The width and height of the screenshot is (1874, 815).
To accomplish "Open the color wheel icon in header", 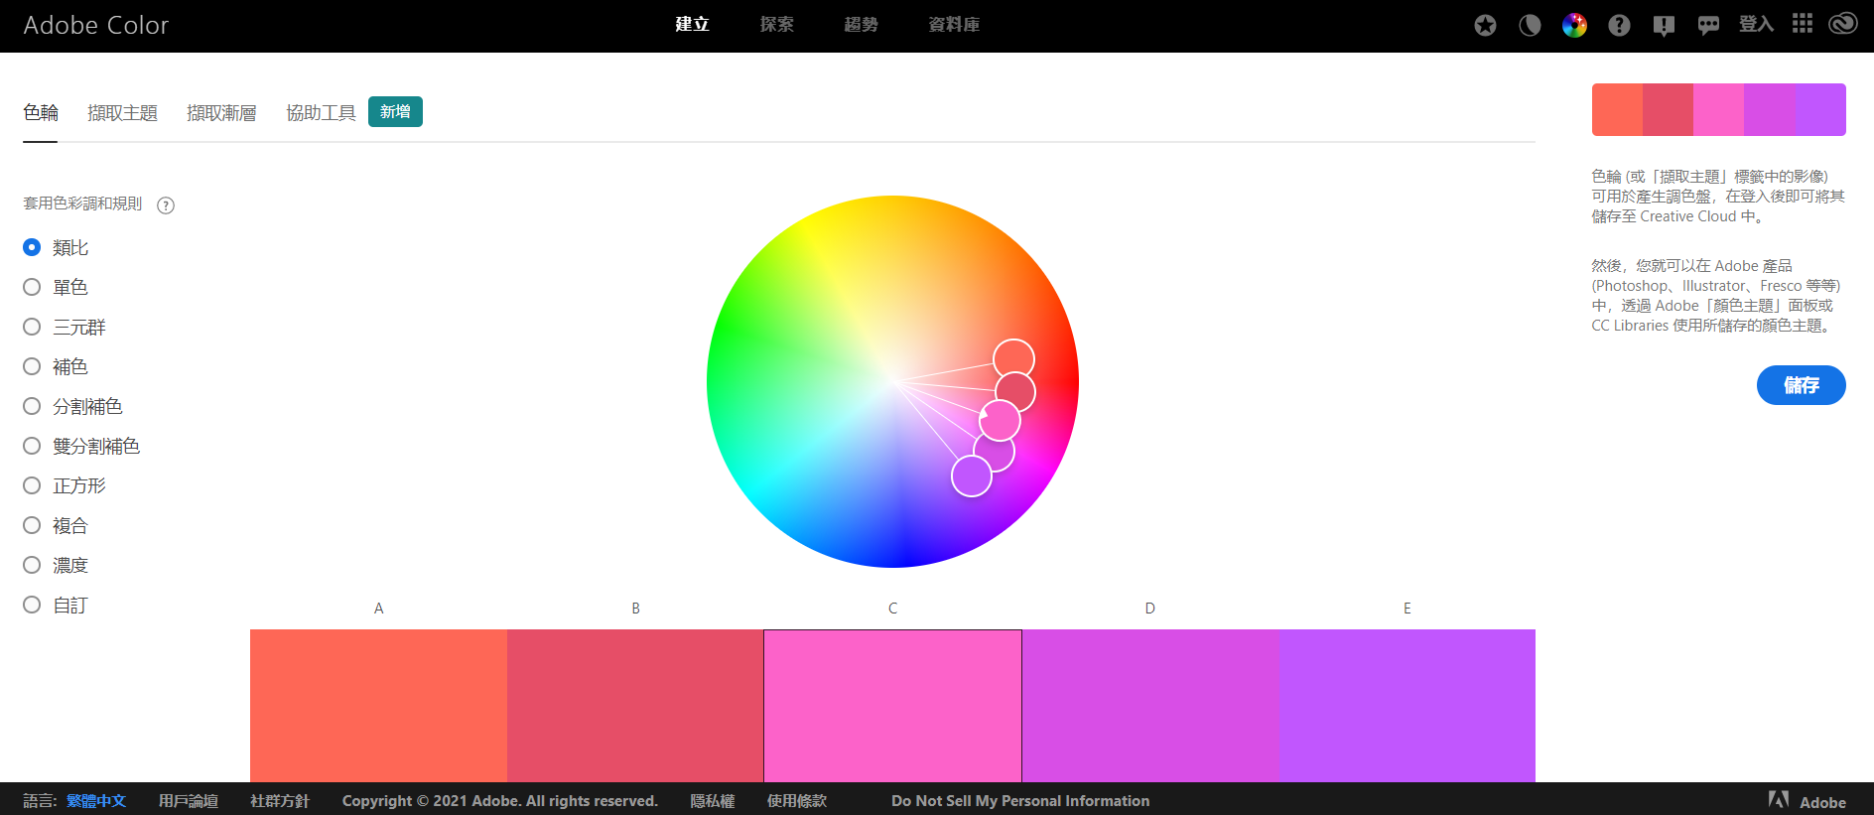I will (x=1574, y=25).
